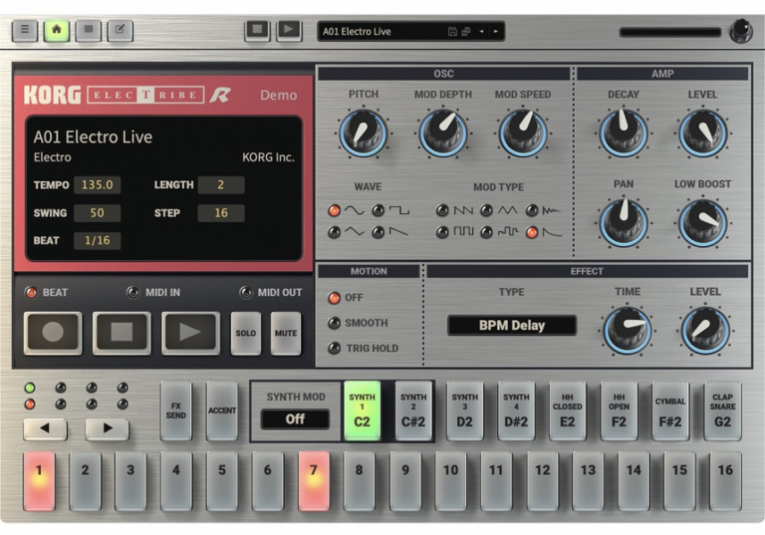Enable the square wave in the WAVE section
Image resolution: width=765 pixels, height=535 pixels.
click(378, 210)
